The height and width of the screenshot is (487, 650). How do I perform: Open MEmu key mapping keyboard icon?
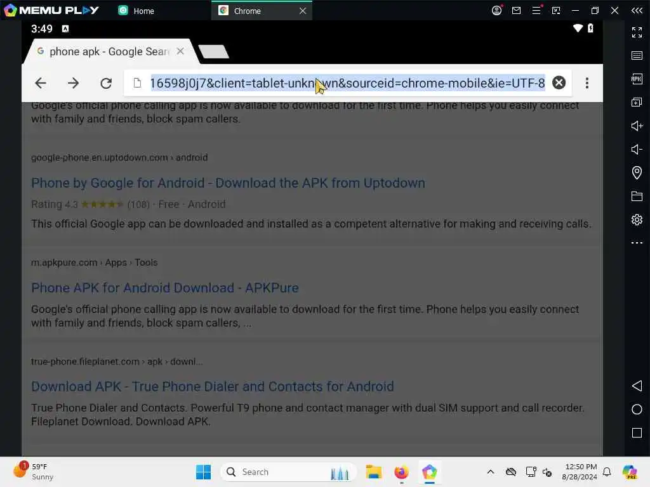point(637,56)
